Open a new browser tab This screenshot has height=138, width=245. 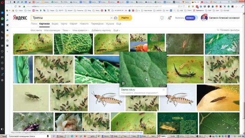[x=220, y=2]
